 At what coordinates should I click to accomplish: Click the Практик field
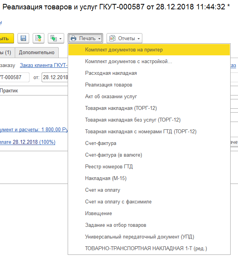coord(34,90)
